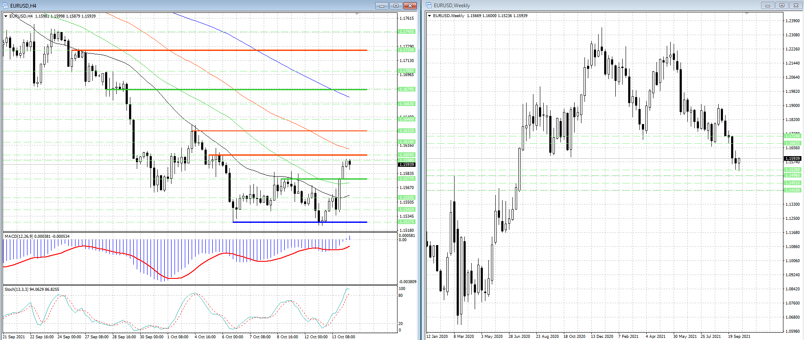
Task: Maximize the EURUSD,Weekly chart window
Action: (x=782, y=6)
